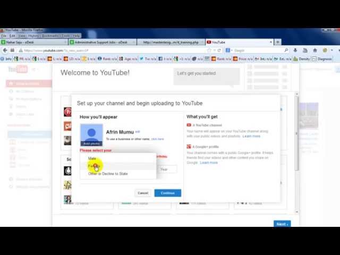Click the Facebook 'n/a' toolbar item
This screenshot has width=340, height=255.
click(165, 59)
